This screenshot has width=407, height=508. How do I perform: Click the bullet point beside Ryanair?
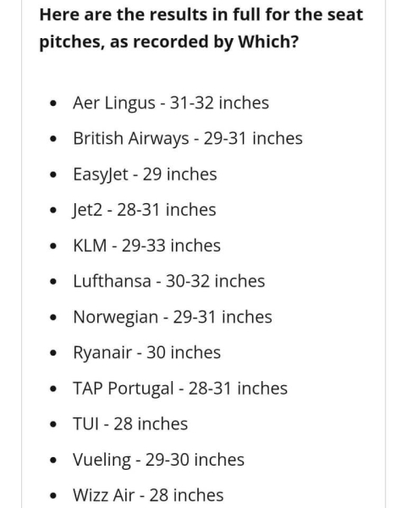point(54,353)
